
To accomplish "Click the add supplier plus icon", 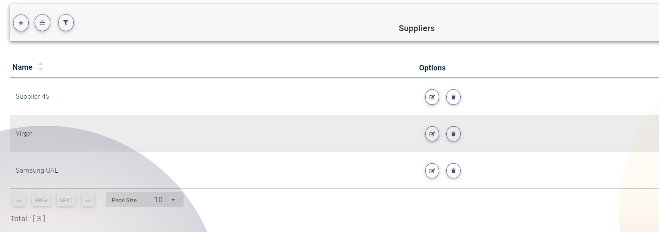I will [x=21, y=23].
